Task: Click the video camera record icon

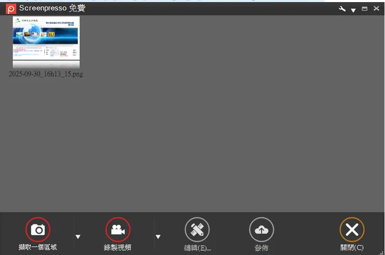Action: [x=118, y=229]
